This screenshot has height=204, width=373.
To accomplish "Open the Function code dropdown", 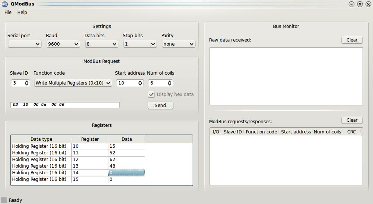I will point(73,83).
